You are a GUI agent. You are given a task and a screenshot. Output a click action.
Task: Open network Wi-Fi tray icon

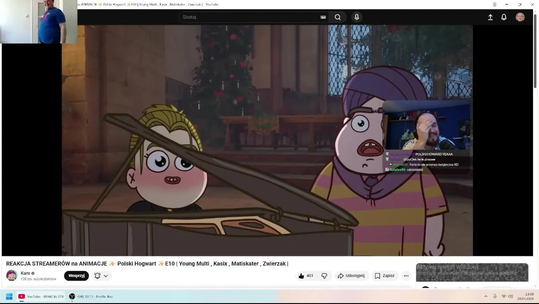point(503,296)
